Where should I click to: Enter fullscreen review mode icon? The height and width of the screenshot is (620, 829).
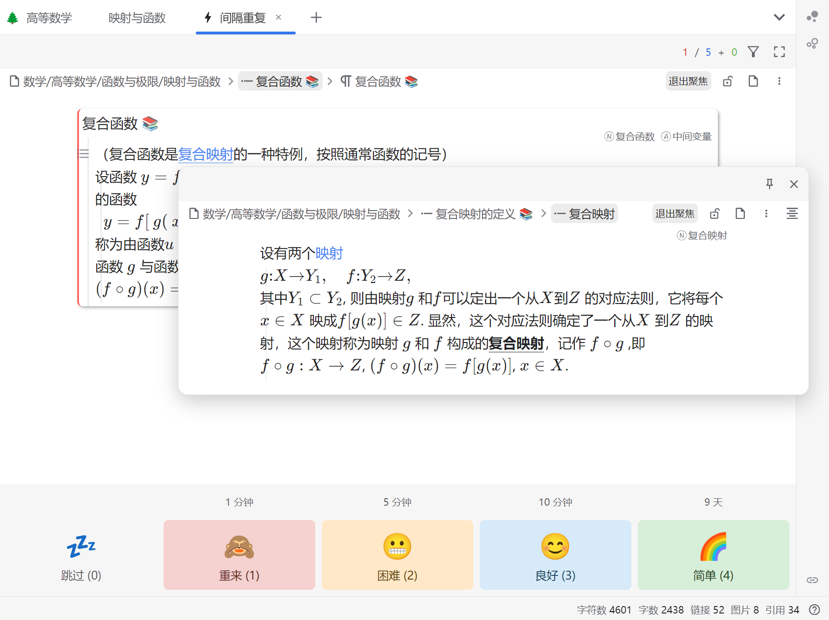(779, 52)
